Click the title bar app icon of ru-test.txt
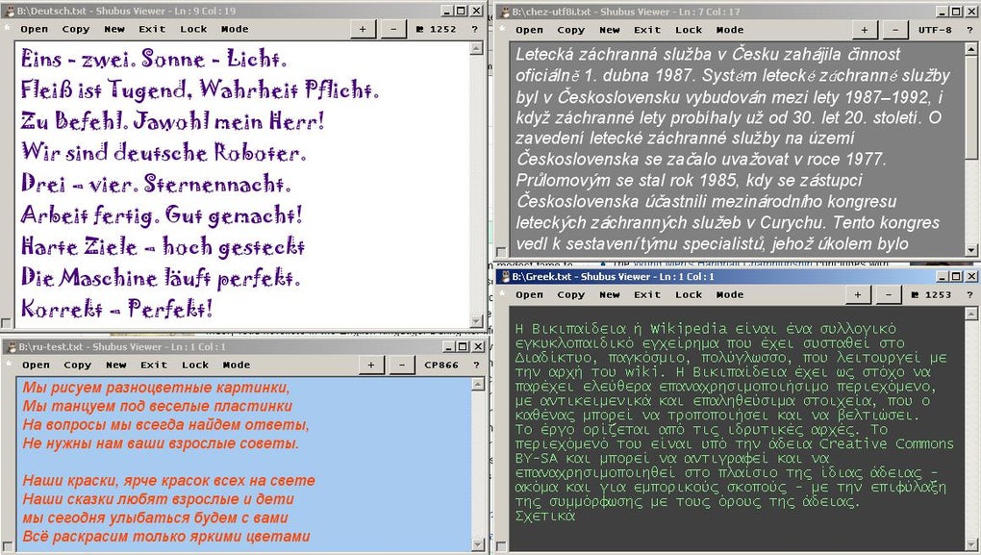 click(x=10, y=346)
